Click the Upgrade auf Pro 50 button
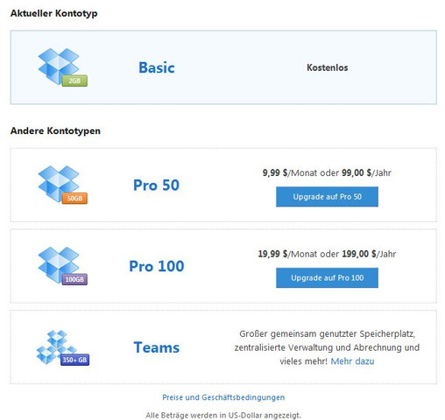Viewport: 445px width, 420px height. click(x=327, y=197)
